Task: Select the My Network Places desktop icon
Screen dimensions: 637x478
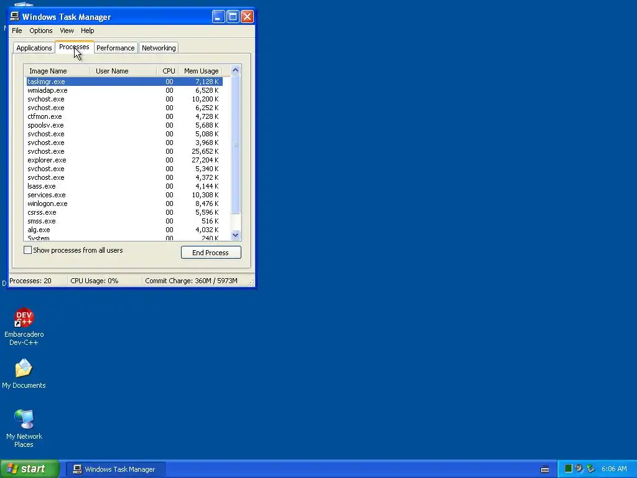Action: (24, 428)
